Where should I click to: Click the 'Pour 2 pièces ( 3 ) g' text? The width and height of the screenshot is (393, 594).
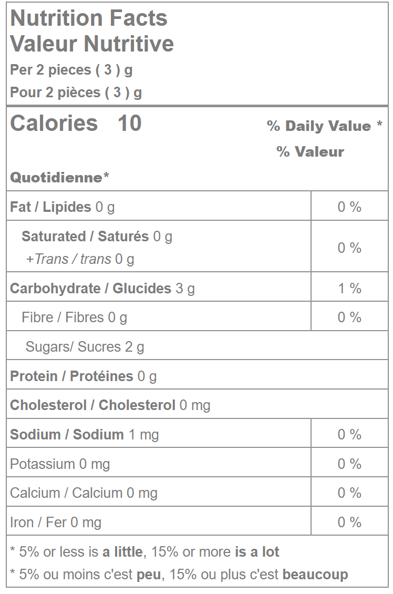tap(76, 93)
